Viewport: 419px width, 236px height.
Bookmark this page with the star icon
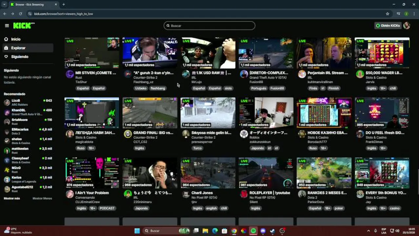(x=388, y=14)
